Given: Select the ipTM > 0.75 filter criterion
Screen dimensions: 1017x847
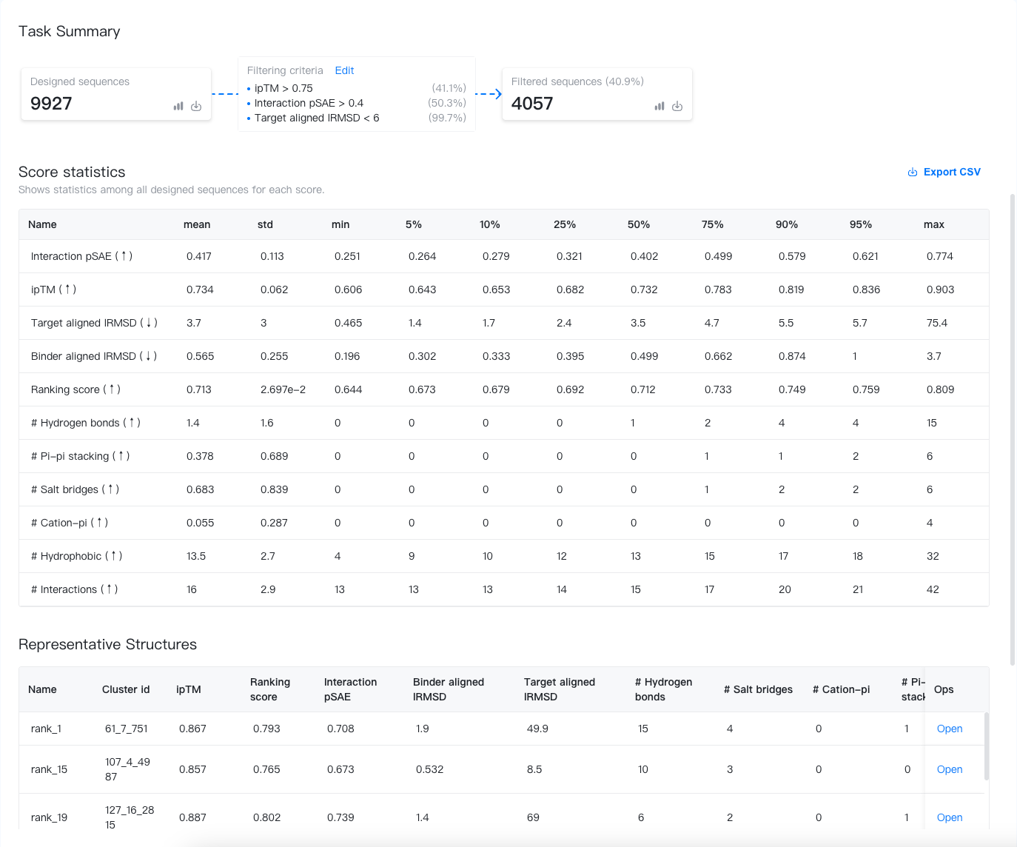Looking at the screenshot, I should coord(282,88).
